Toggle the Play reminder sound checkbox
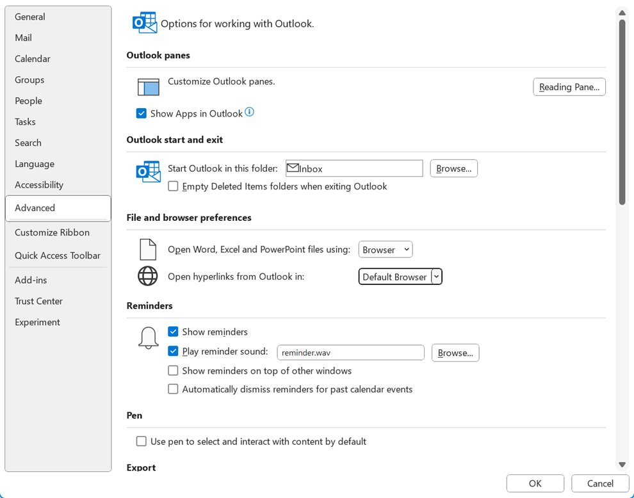Image resolution: width=634 pixels, height=498 pixels. tap(173, 351)
